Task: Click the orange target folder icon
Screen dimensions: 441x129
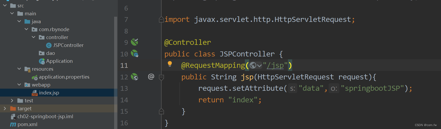Action: pyautogui.click(x=13, y=108)
